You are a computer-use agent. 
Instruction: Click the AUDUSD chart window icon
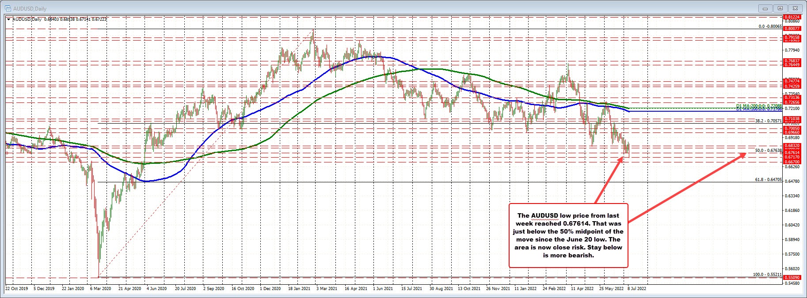pyautogui.click(x=8, y=8)
